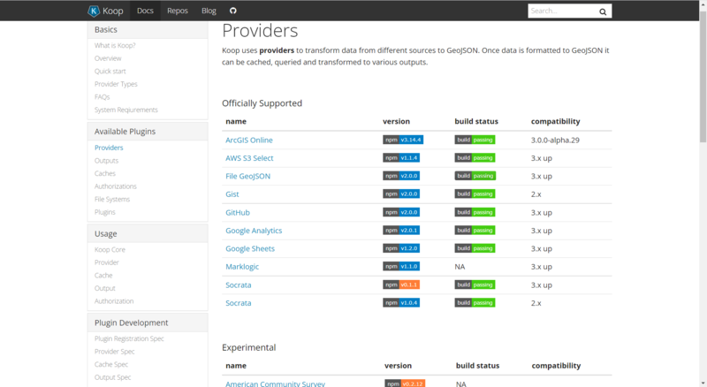The height and width of the screenshot is (387, 707).
Task: Select System Requirements in sidebar
Action: [x=126, y=110]
